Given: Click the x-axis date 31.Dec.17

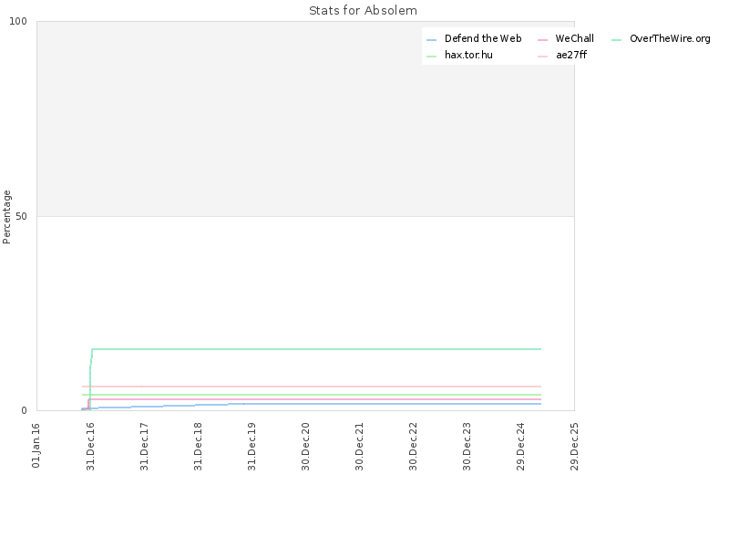Looking at the screenshot, I should [x=144, y=447].
